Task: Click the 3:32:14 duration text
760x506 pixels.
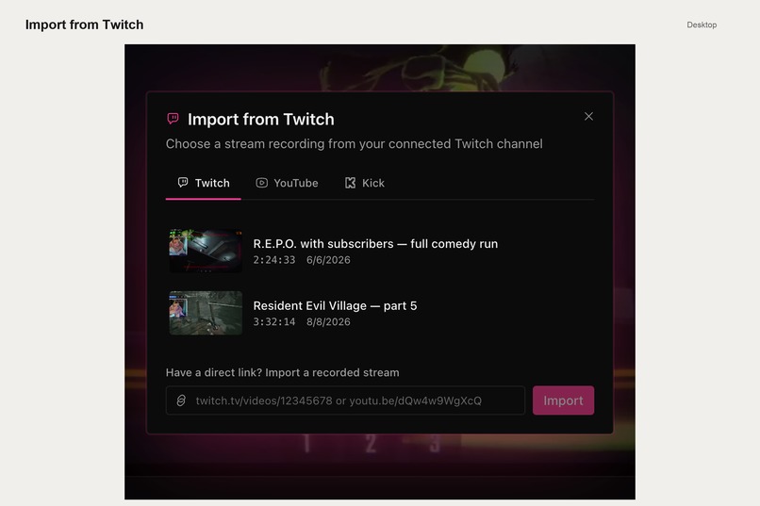Action: (x=273, y=322)
